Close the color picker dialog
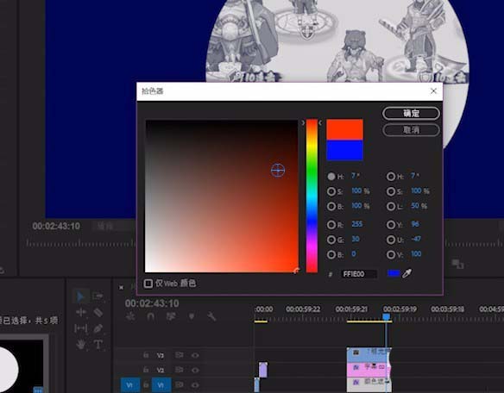504x393 pixels. click(x=433, y=91)
